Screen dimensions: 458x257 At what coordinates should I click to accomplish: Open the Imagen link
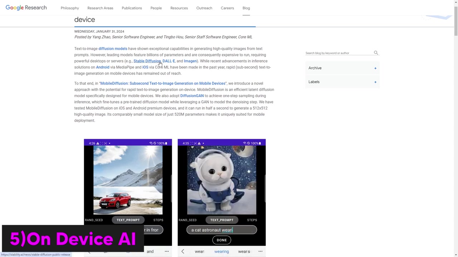(x=190, y=61)
